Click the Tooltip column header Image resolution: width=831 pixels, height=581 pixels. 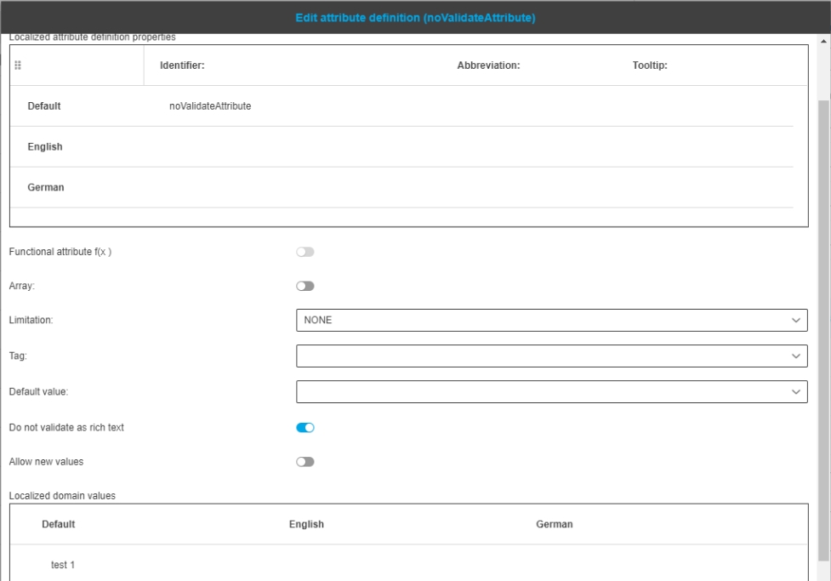point(649,66)
